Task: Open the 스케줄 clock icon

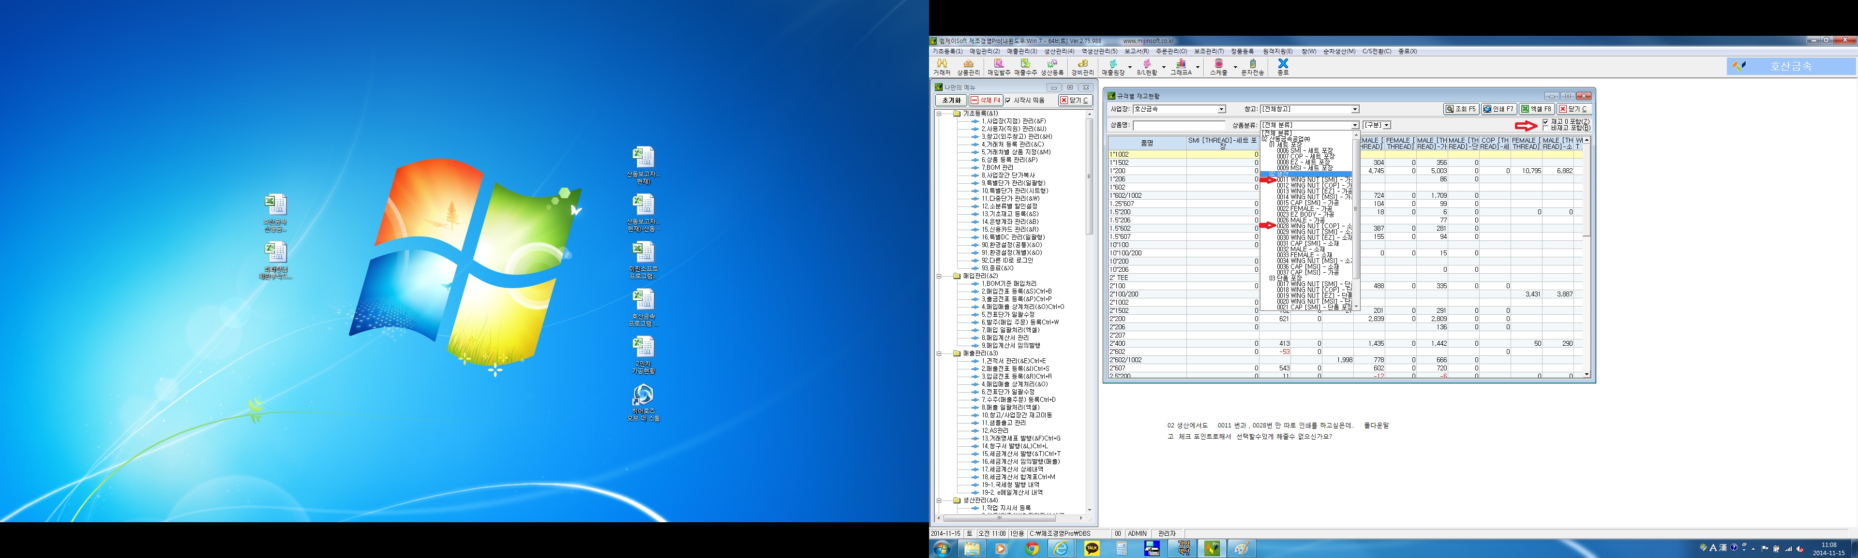Action: click(x=1218, y=67)
